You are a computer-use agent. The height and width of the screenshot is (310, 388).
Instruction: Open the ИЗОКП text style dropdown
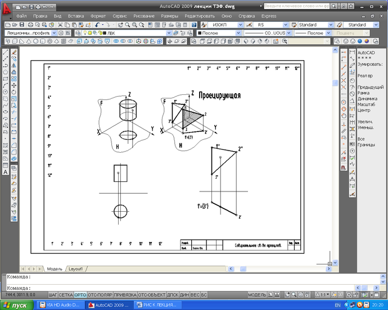pyautogui.click(x=240, y=25)
